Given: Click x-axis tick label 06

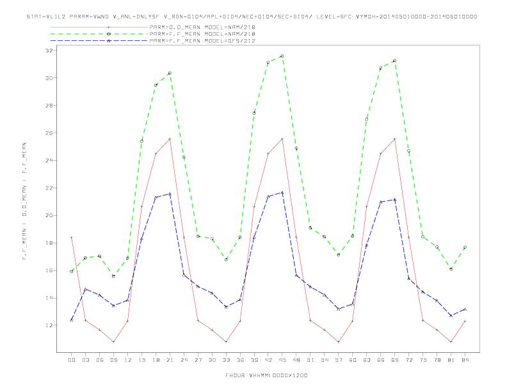Looking at the screenshot, I should click(100, 360).
